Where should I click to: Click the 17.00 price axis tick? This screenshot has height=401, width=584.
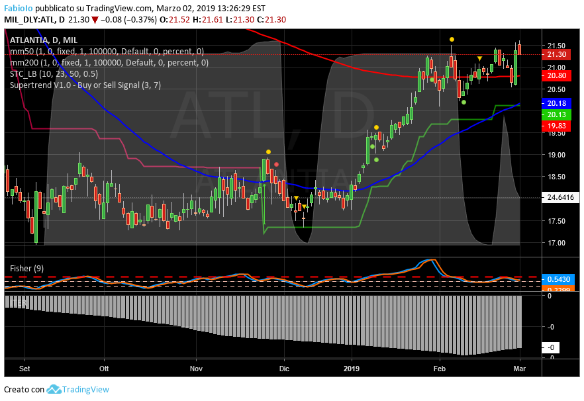[x=556, y=243]
